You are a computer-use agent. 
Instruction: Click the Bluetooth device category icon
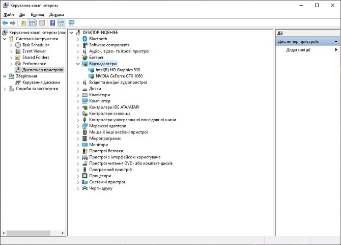tap(85, 39)
